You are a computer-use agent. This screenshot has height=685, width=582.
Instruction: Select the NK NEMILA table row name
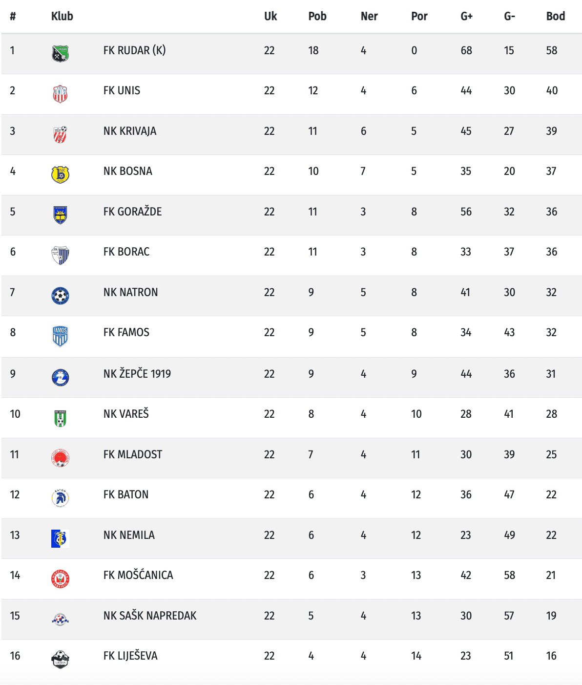tap(129, 535)
